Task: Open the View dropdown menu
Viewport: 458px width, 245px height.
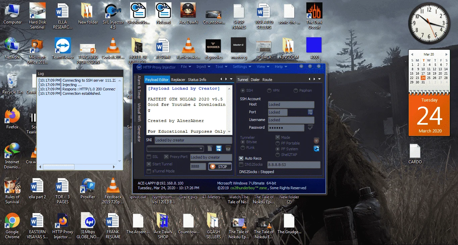Action: click(x=263, y=67)
